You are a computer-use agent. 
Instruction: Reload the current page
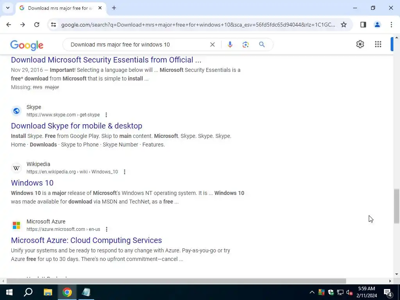point(37,25)
